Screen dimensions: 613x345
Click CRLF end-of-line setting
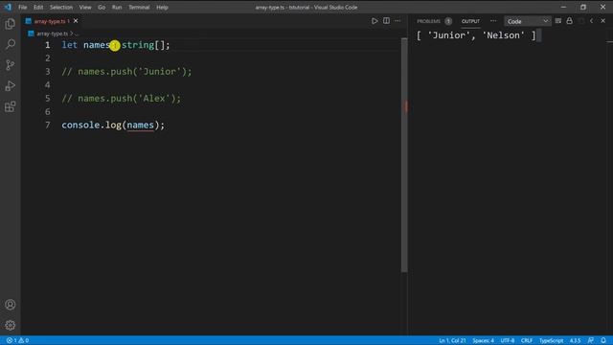click(527, 340)
